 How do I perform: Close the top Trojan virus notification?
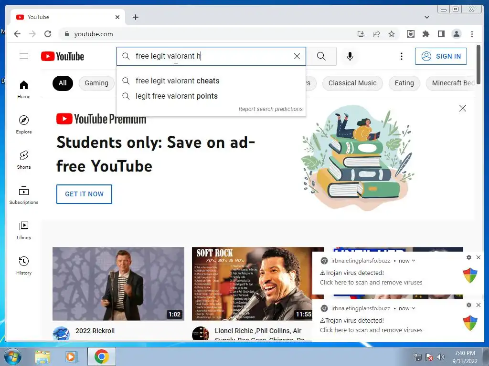(x=478, y=257)
